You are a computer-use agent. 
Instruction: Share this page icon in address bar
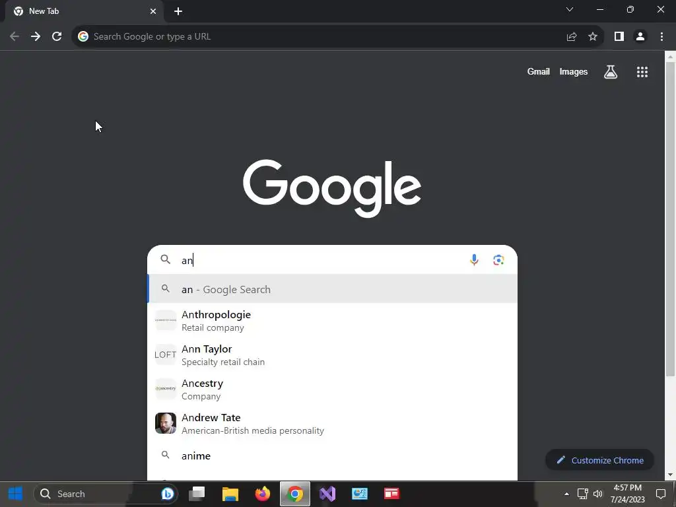click(572, 37)
